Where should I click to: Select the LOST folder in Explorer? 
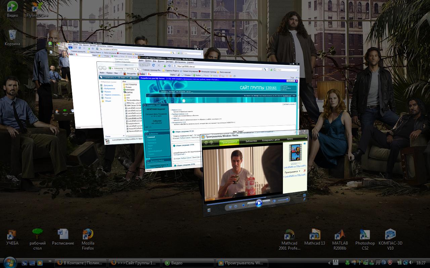click(128, 95)
